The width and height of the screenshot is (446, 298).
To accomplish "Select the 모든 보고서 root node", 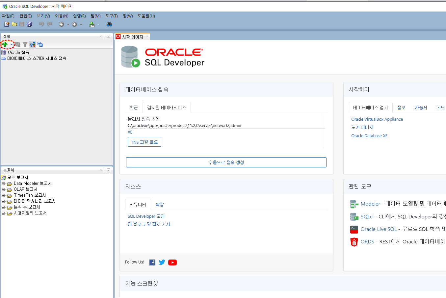I will pos(18,177).
